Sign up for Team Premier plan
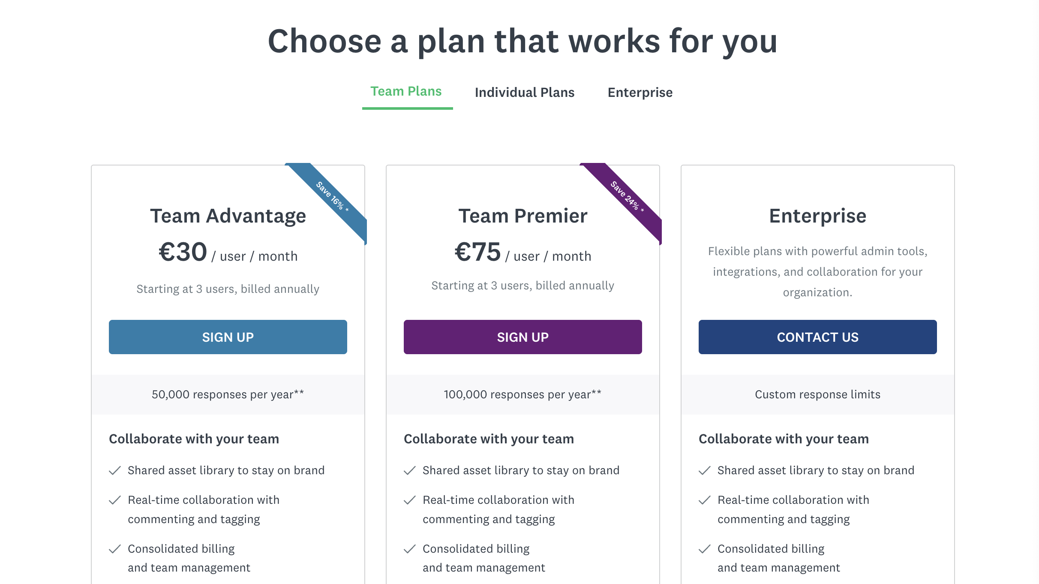The image size is (1039, 584). click(x=522, y=337)
